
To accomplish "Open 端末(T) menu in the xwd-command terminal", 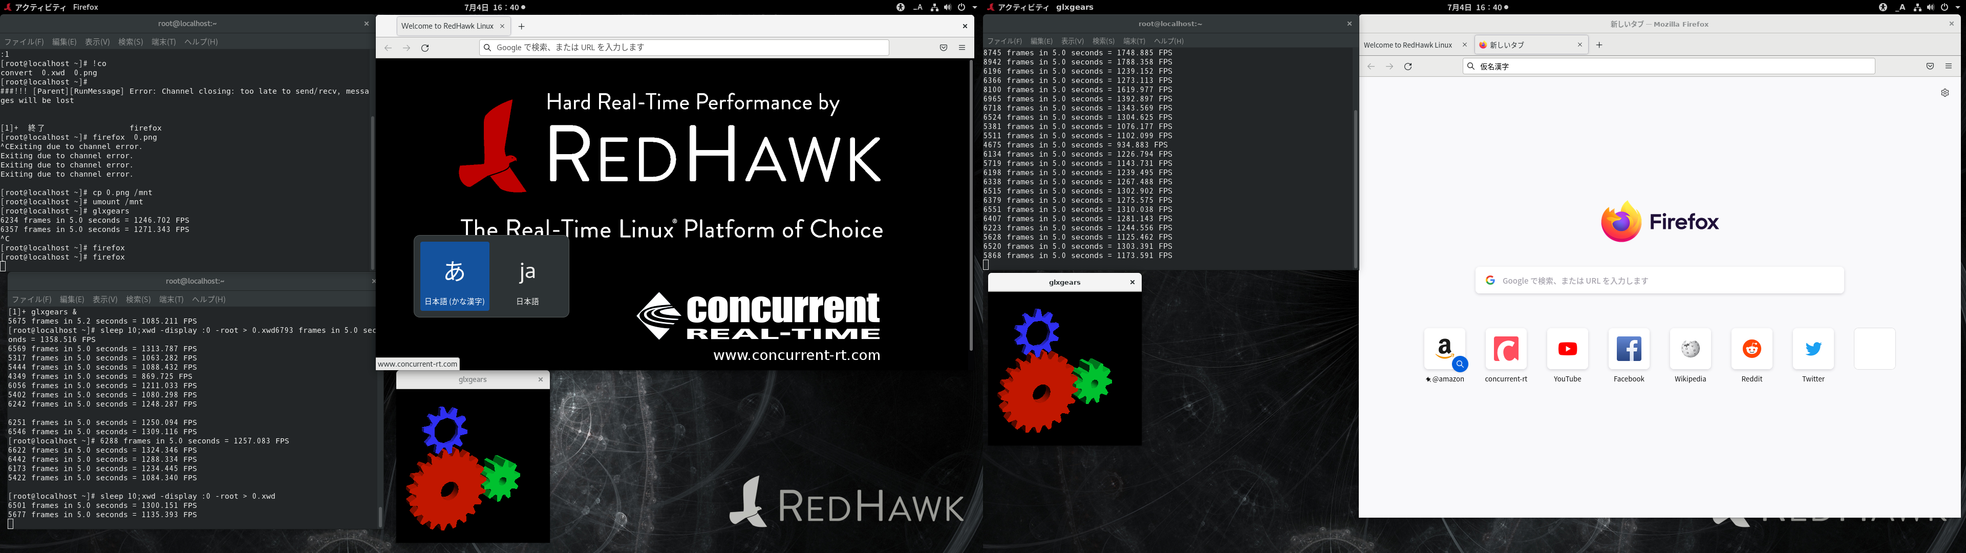I will pos(171,300).
